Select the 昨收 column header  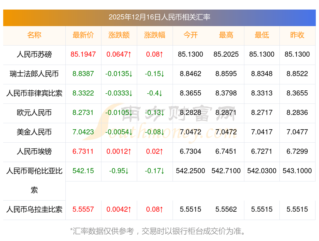297,35
